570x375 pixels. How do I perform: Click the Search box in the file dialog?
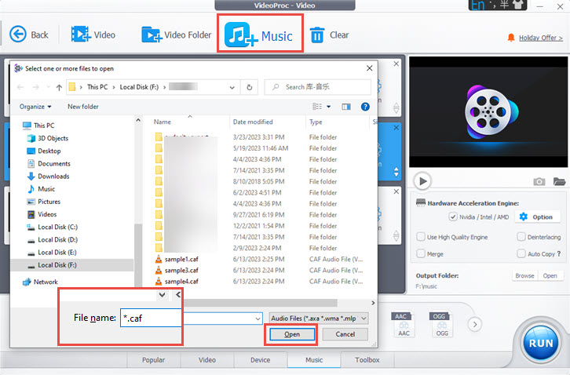point(317,87)
